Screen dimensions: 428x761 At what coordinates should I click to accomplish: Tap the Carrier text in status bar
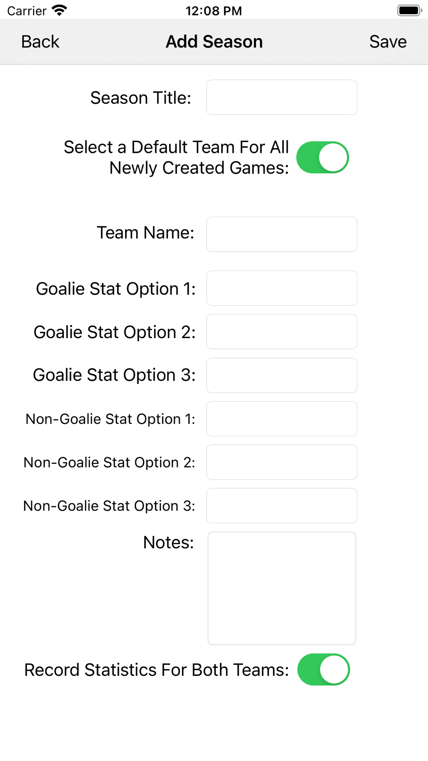[x=27, y=11]
